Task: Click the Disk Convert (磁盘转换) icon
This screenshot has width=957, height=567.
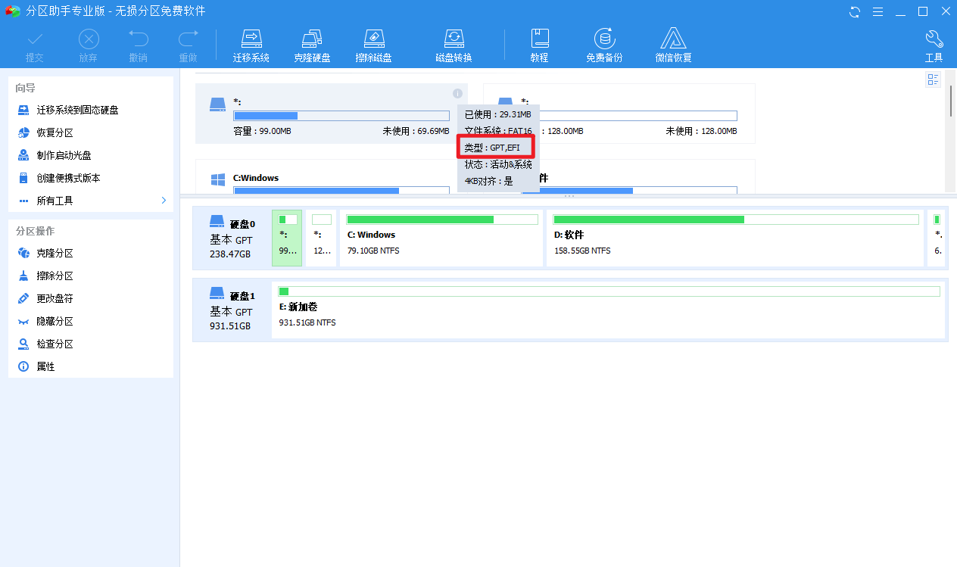Action: point(454,43)
